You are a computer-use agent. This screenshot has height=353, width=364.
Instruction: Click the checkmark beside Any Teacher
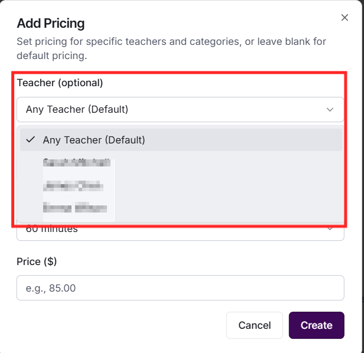30,140
